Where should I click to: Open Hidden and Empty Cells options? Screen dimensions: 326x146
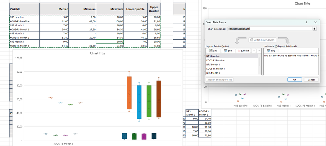(x=220, y=80)
